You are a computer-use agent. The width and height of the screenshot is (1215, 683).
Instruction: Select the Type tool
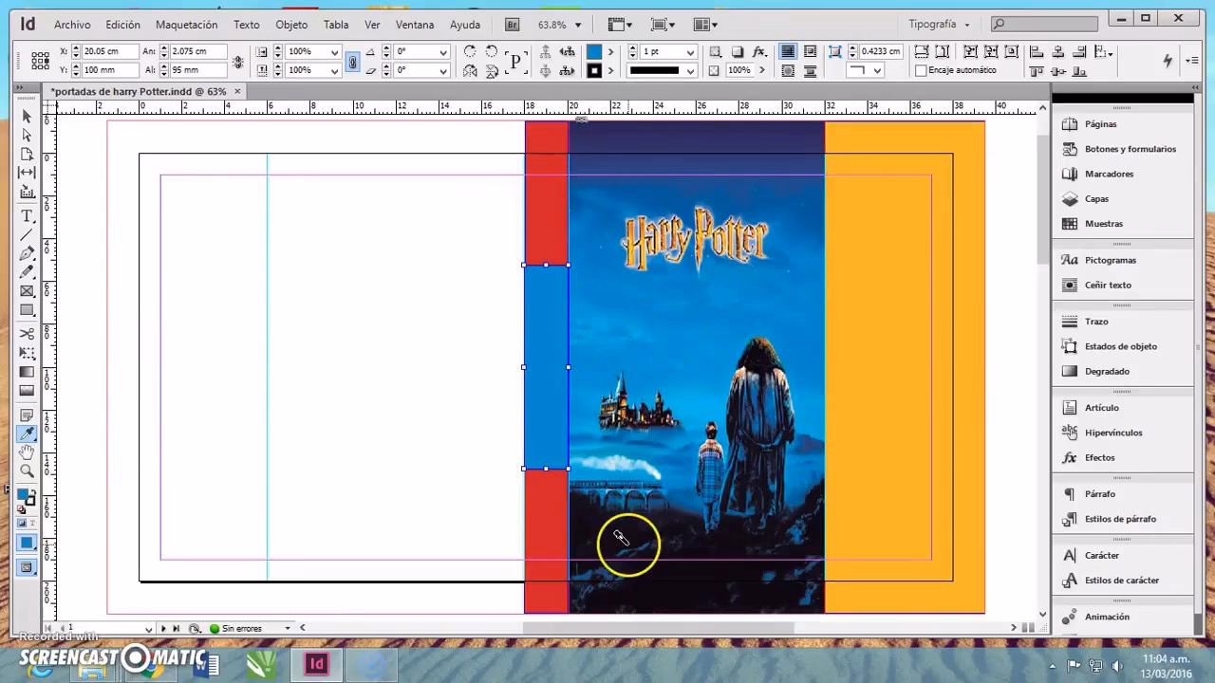pos(27,215)
